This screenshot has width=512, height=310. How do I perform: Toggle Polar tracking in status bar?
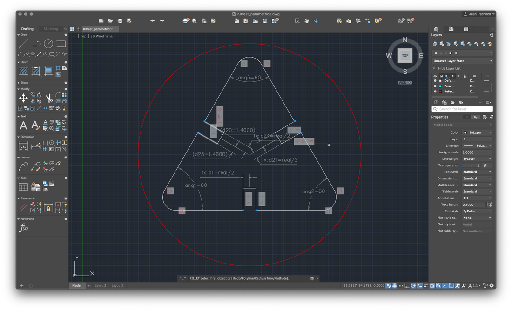413,285
